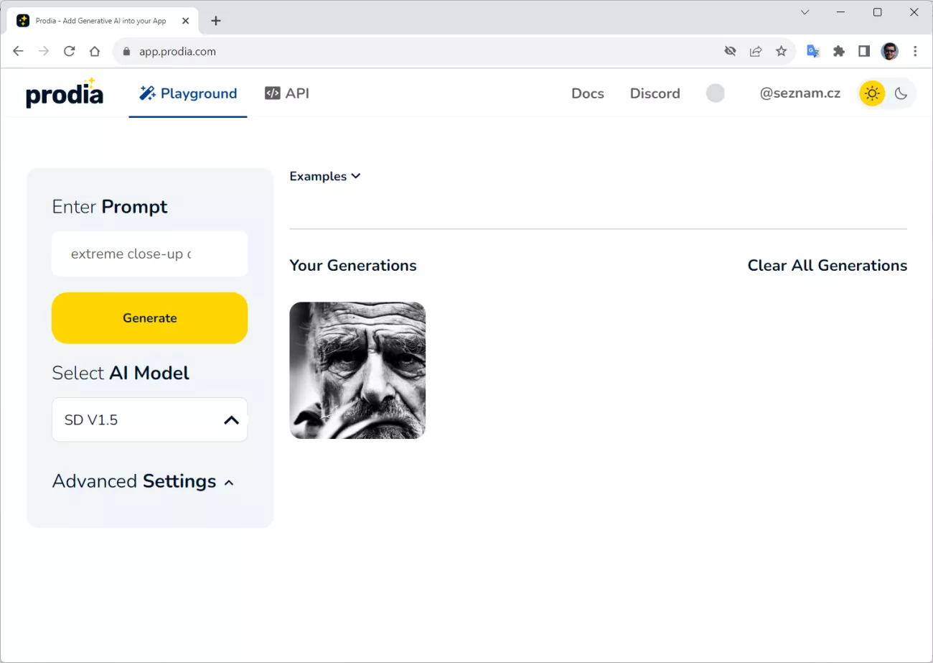
Task: Bookmark this page with star icon
Action: click(x=782, y=51)
